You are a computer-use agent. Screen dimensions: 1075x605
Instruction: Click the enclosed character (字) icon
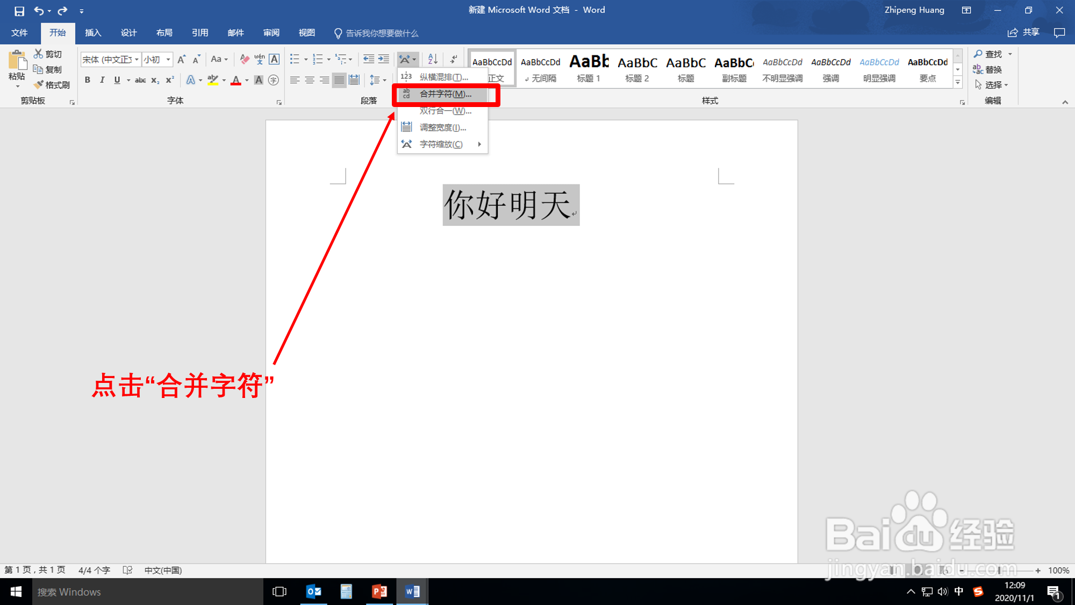[274, 80]
